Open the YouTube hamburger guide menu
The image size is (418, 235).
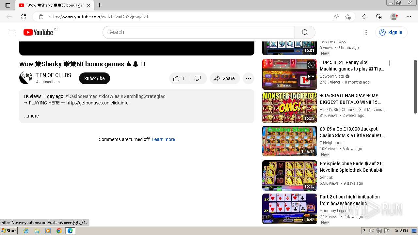(12, 32)
